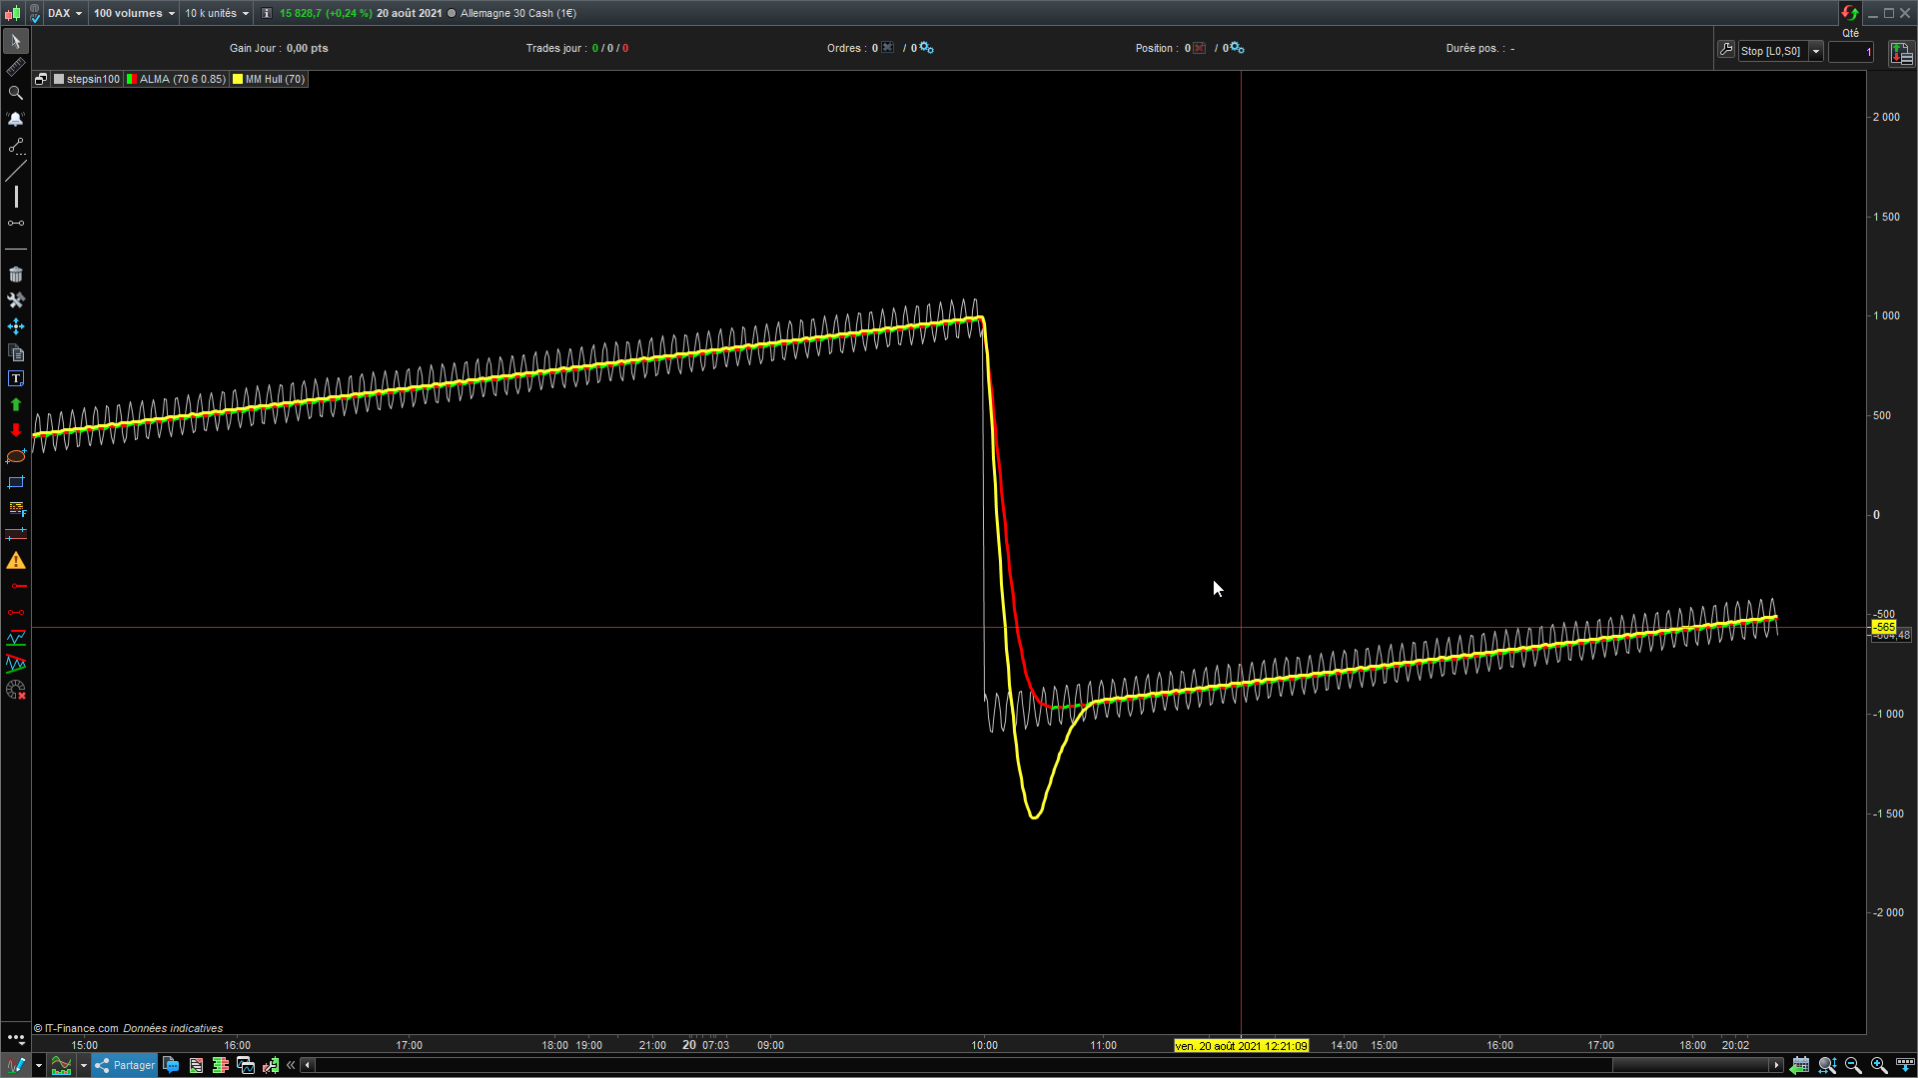Image resolution: width=1918 pixels, height=1078 pixels.
Task: Select the trash delete objects tool
Action: (16, 274)
